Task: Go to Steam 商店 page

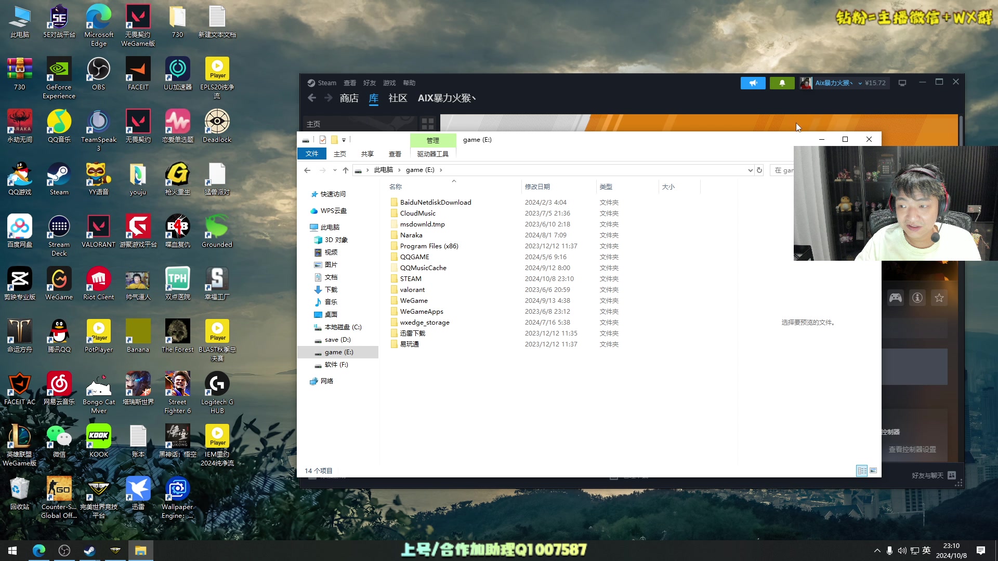Action: 349,98
